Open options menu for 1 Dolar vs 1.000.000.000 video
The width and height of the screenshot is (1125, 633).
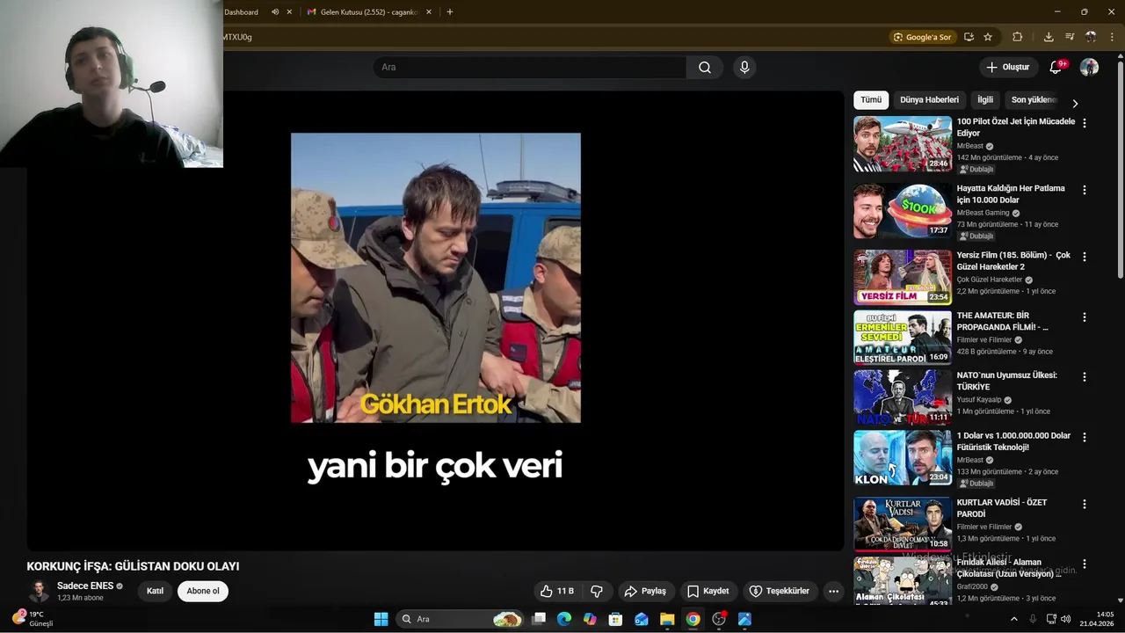1084,437
